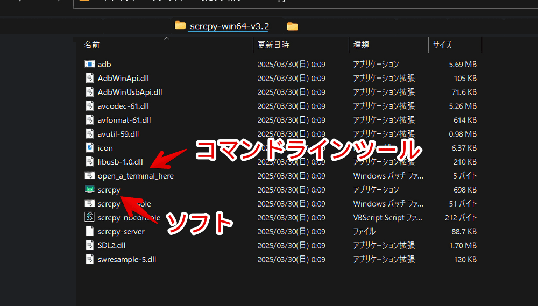Click the 212 バイト size cell

click(461, 217)
